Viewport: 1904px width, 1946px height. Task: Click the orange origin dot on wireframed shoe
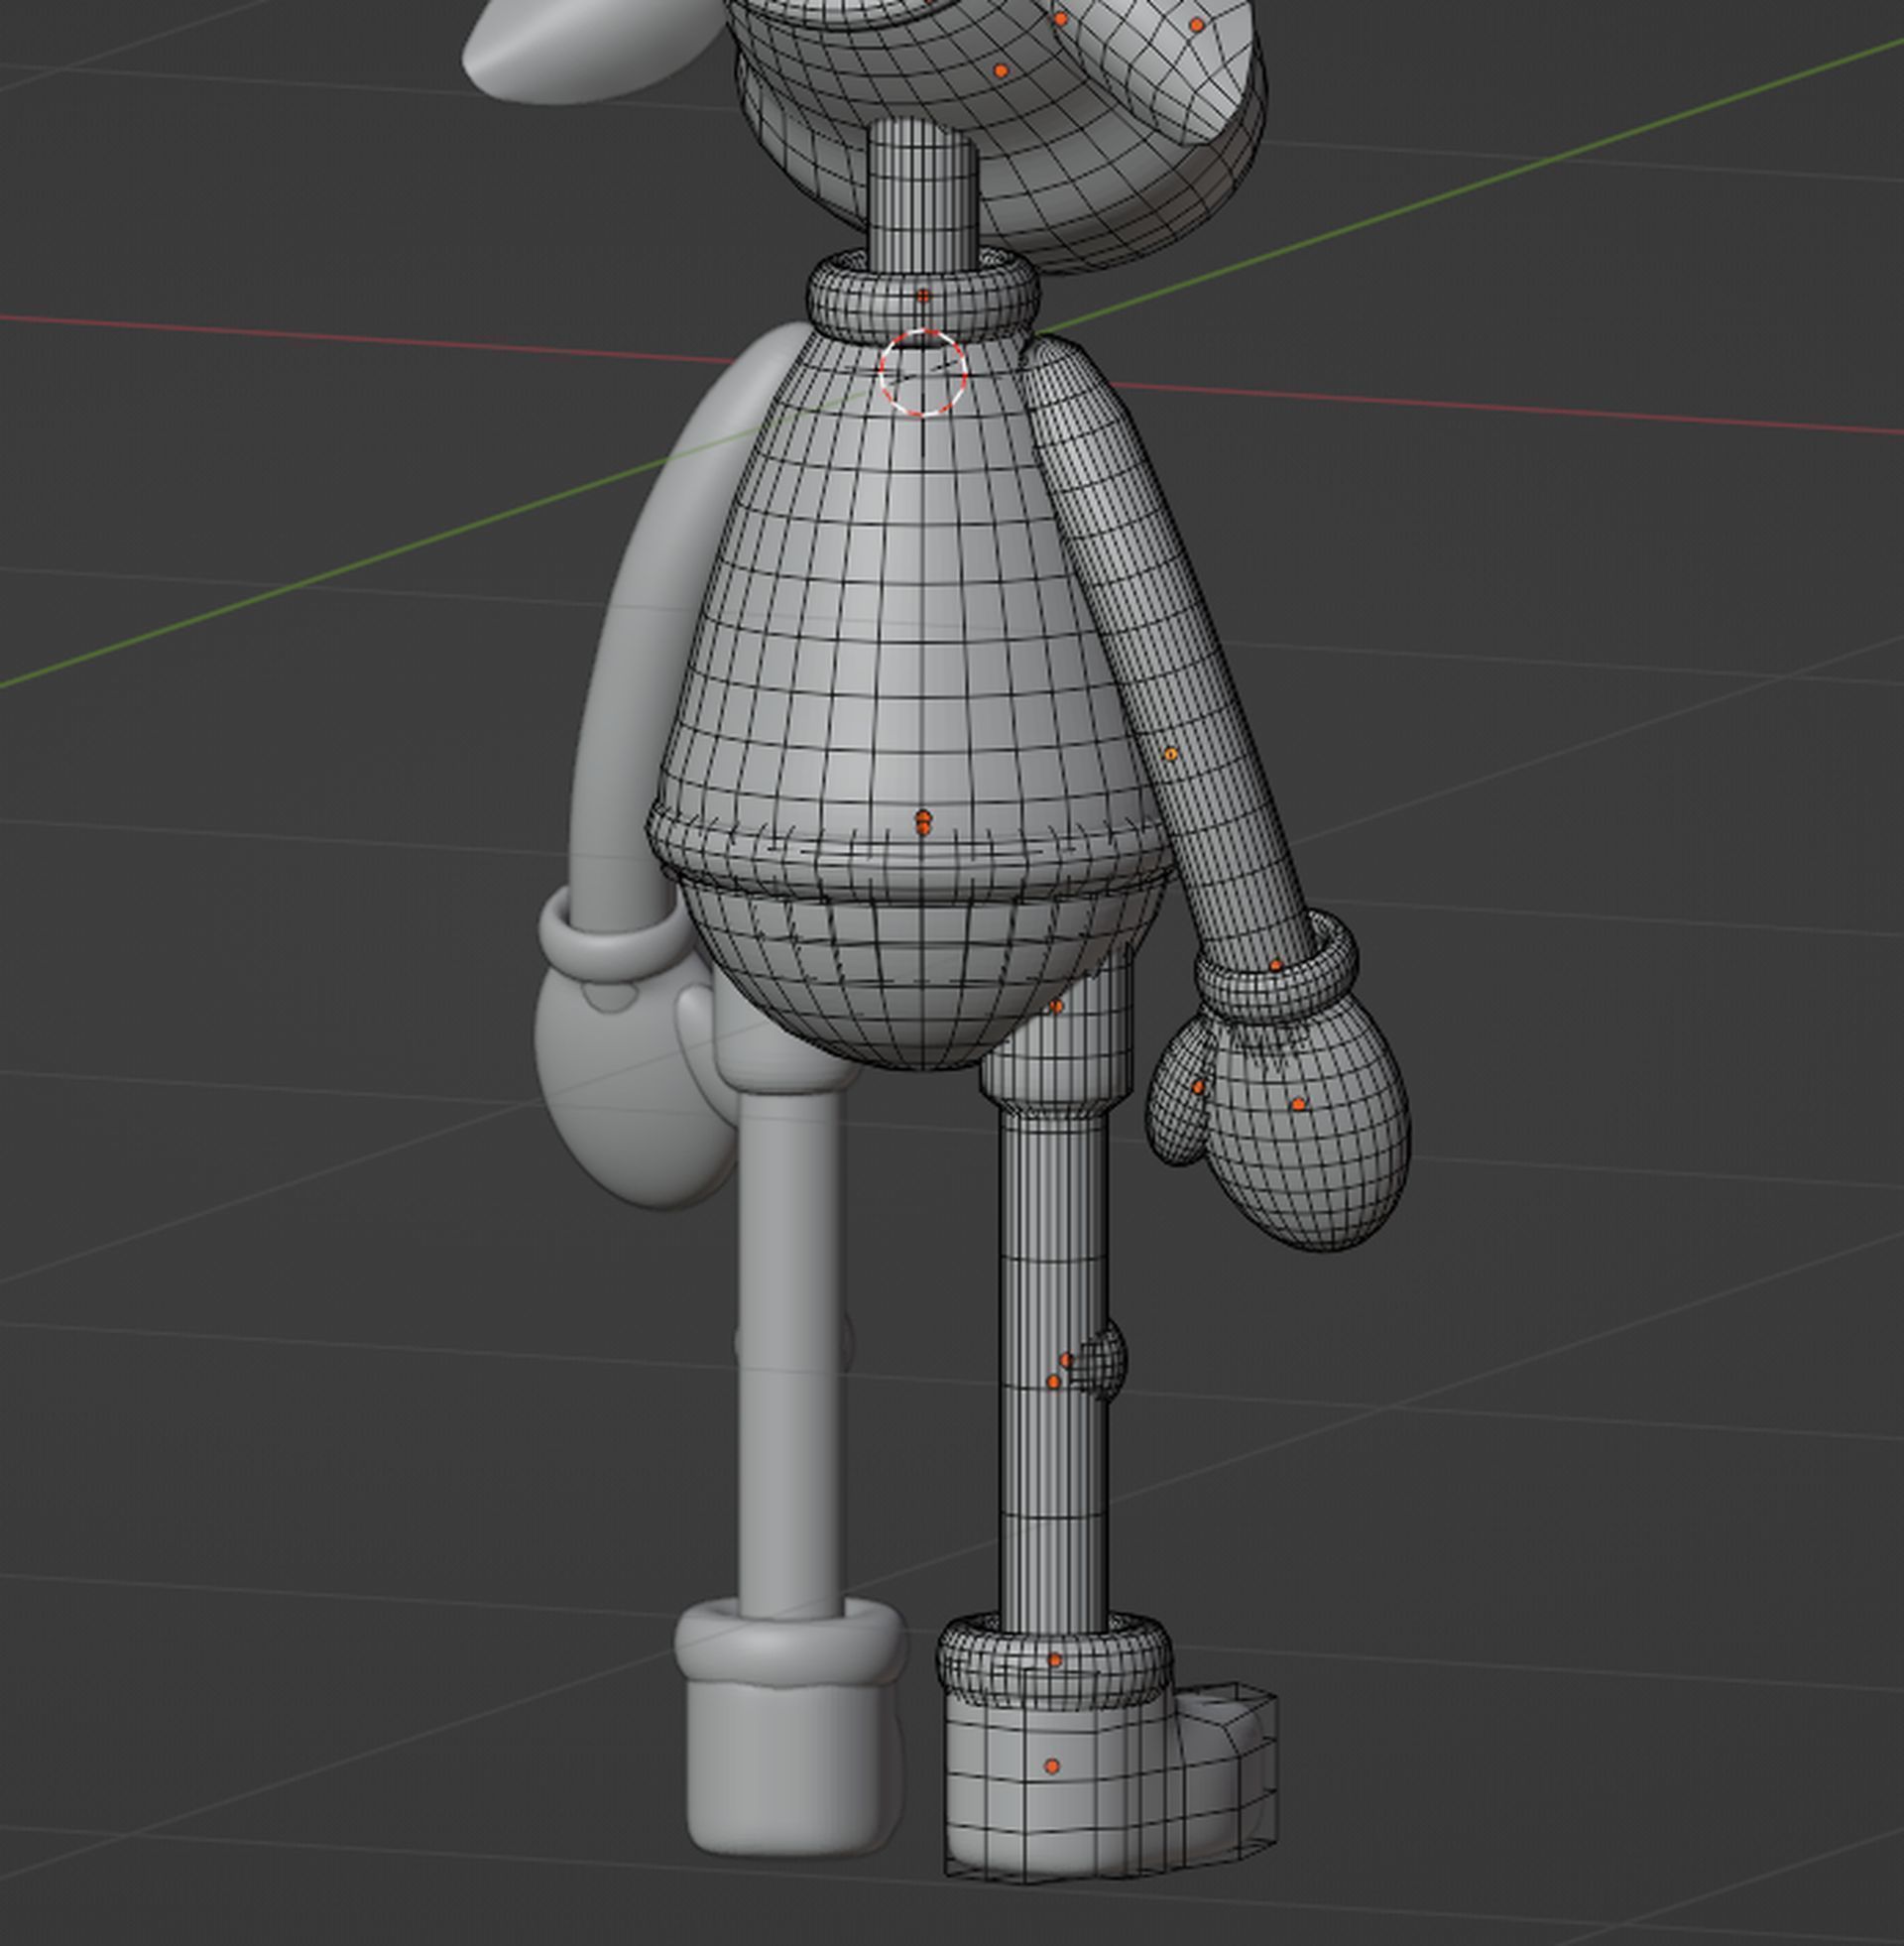click(1051, 1767)
